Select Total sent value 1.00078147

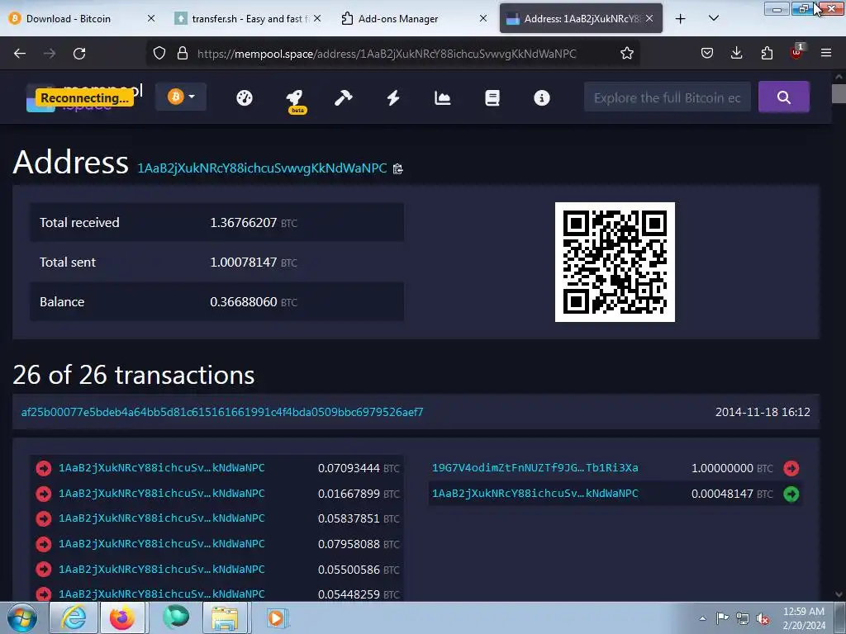click(x=244, y=262)
